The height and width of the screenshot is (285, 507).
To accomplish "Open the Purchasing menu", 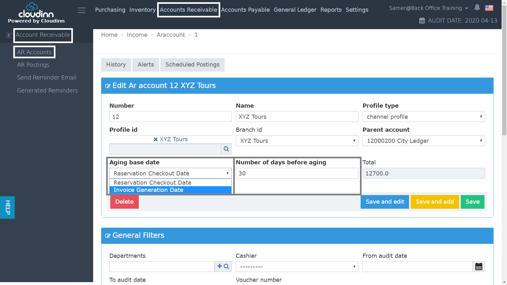I will [110, 10].
